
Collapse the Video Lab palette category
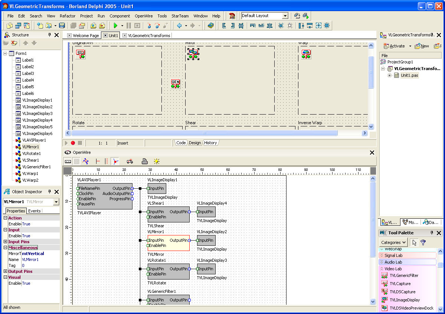tap(382, 269)
